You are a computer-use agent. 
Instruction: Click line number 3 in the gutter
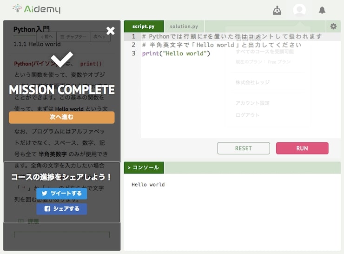(x=133, y=53)
